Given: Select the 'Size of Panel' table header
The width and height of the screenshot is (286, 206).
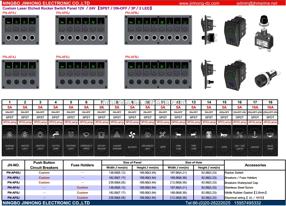Looking at the screenshot, I should (132, 163).
